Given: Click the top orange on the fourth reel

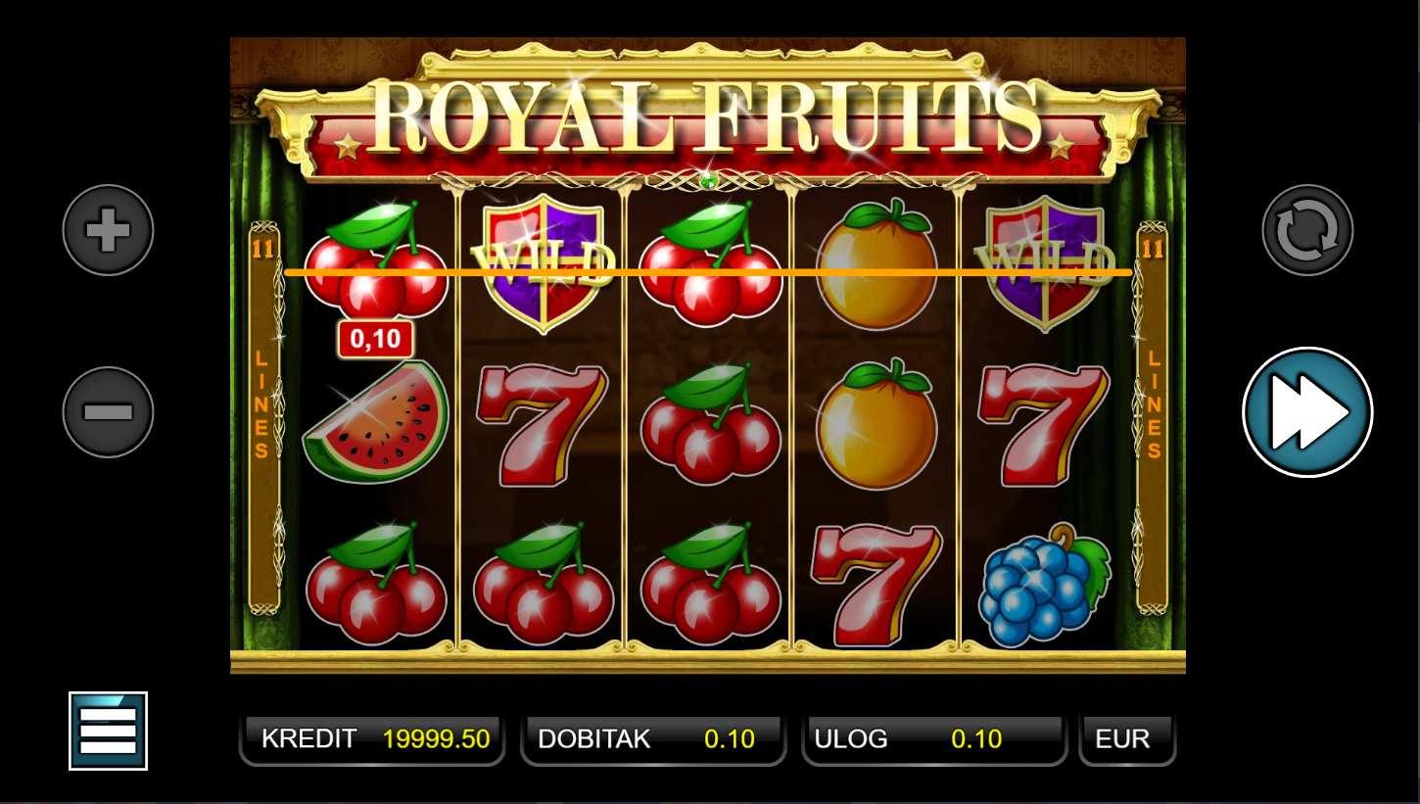Looking at the screenshot, I should click(x=876, y=264).
